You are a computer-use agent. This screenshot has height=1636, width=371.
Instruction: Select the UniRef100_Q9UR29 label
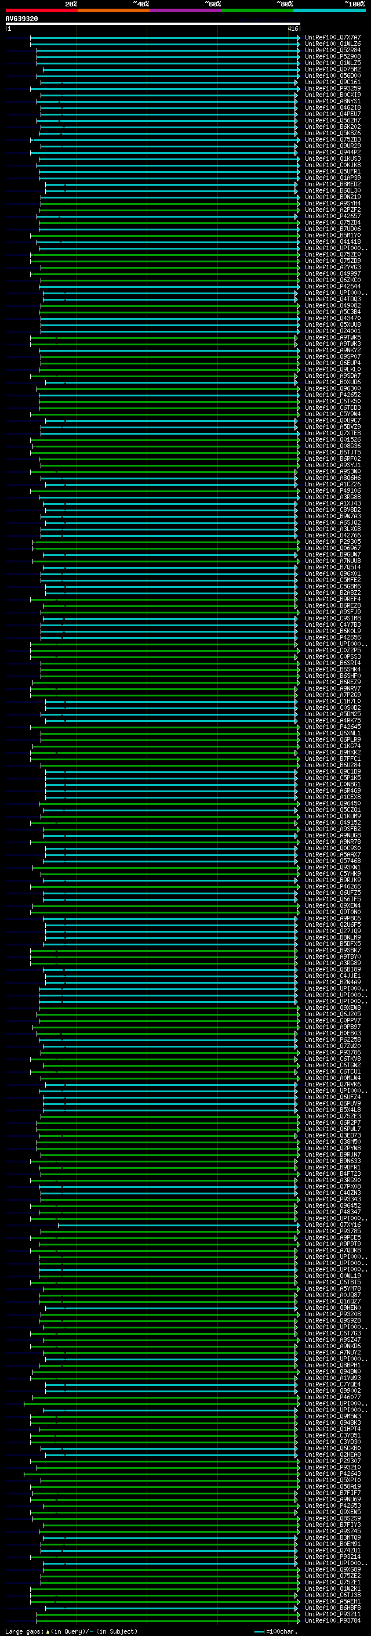click(x=333, y=146)
